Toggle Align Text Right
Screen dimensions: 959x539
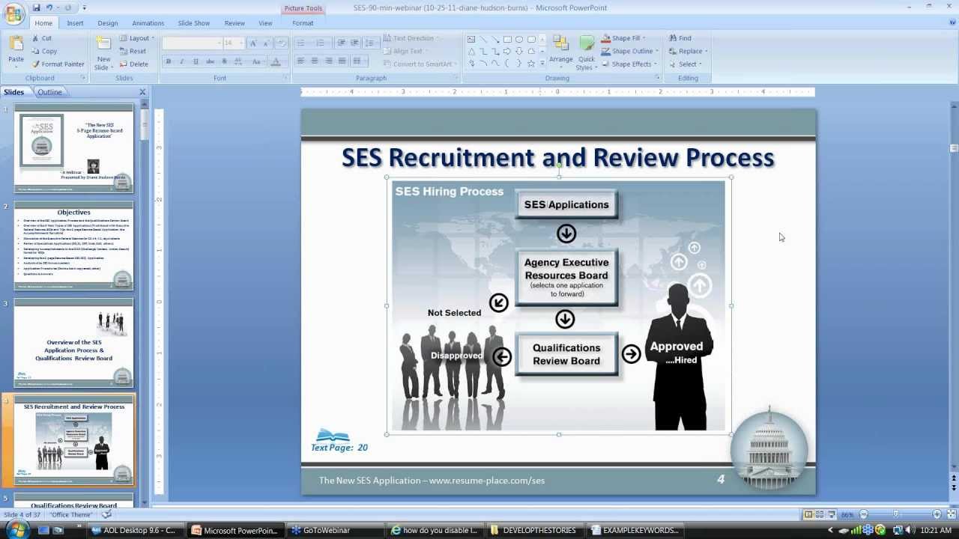click(x=328, y=61)
